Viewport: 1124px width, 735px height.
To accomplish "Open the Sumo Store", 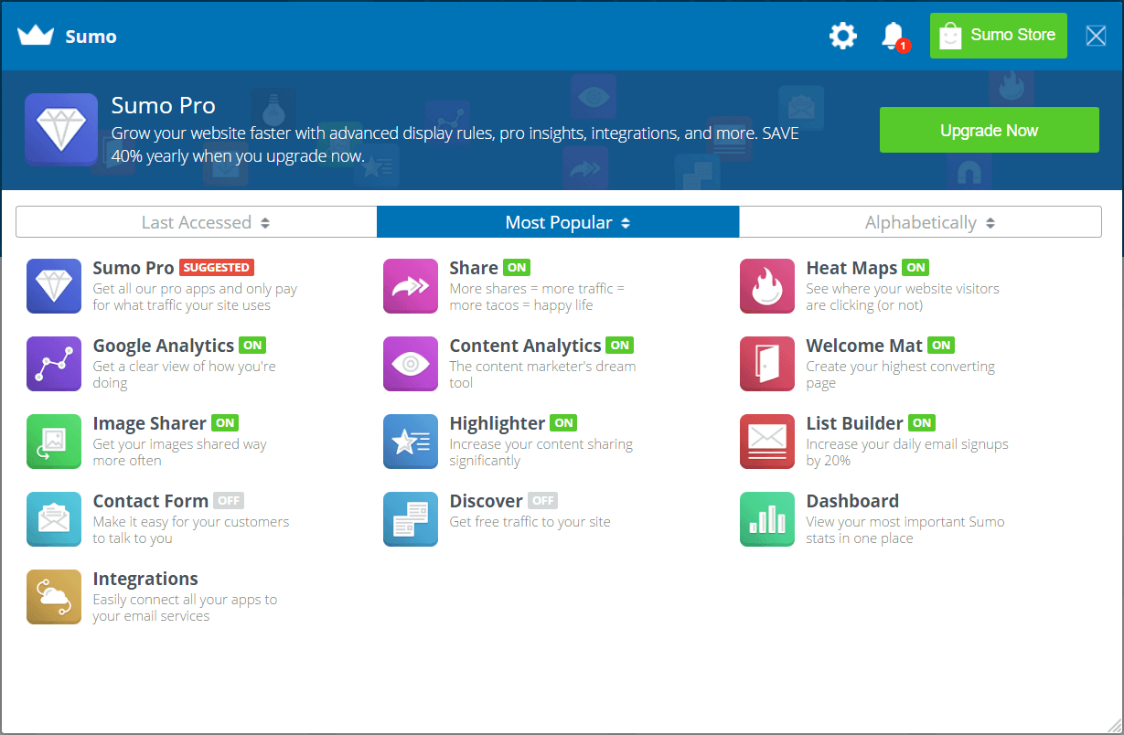I will 999,36.
